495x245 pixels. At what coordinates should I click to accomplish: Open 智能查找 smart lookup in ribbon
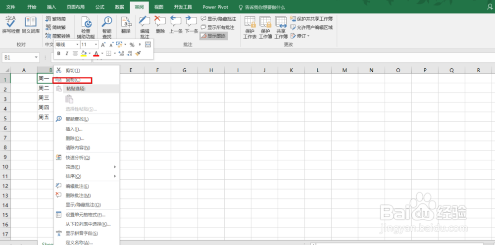(x=107, y=28)
